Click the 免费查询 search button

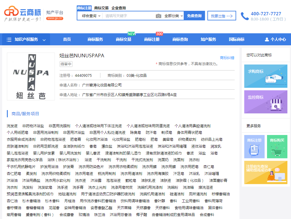194,16
